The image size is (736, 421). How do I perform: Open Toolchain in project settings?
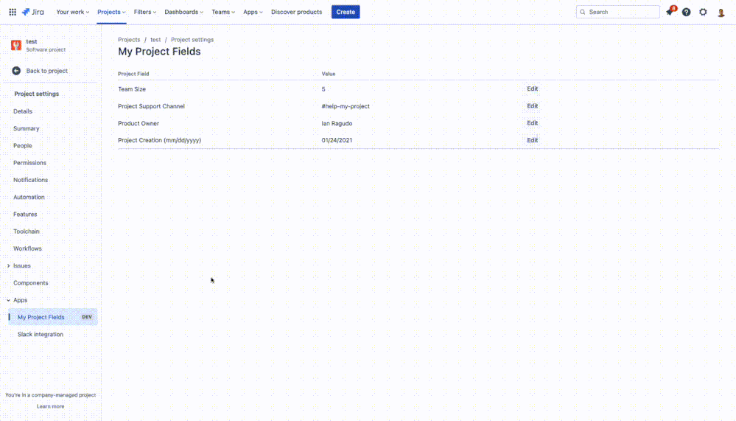pyautogui.click(x=27, y=232)
